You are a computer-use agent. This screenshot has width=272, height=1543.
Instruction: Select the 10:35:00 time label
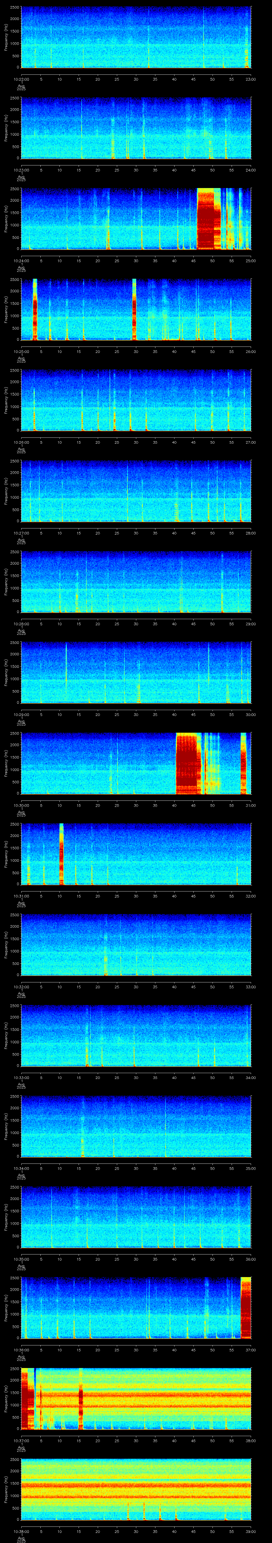[21, 1259]
